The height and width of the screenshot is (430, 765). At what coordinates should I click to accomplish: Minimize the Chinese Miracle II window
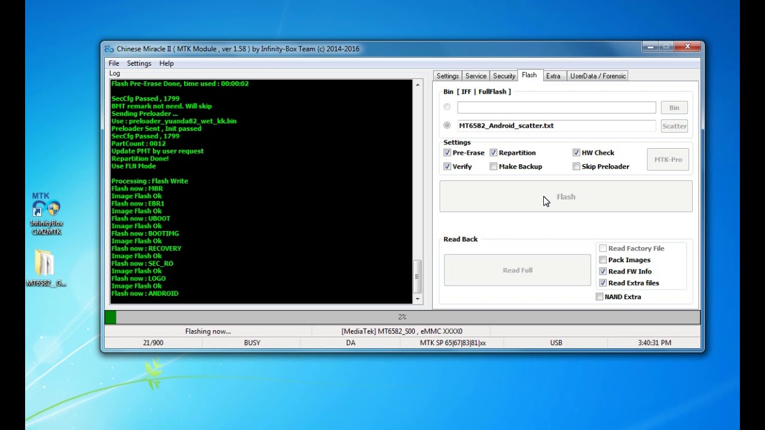650,47
